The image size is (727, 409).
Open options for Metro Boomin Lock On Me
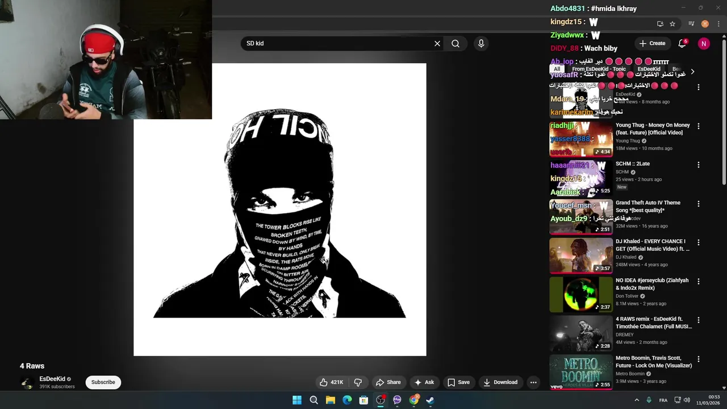point(699,359)
